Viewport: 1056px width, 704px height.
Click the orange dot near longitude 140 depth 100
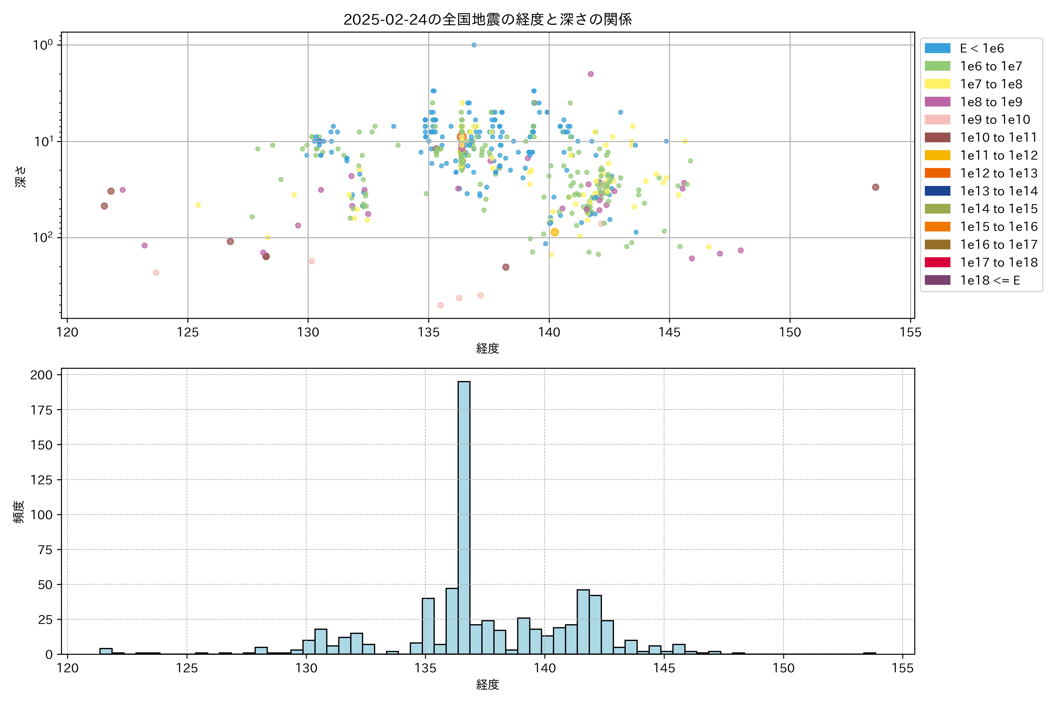tap(554, 232)
